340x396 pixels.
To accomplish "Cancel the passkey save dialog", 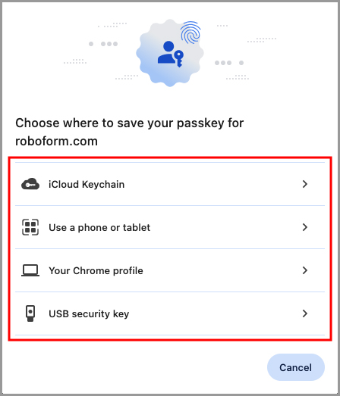I will click(x=296, y=367).
